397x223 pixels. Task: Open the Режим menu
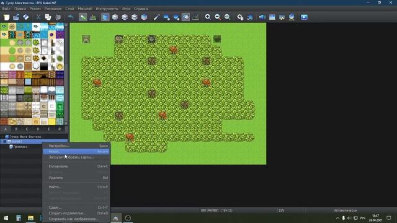[35, 9]
